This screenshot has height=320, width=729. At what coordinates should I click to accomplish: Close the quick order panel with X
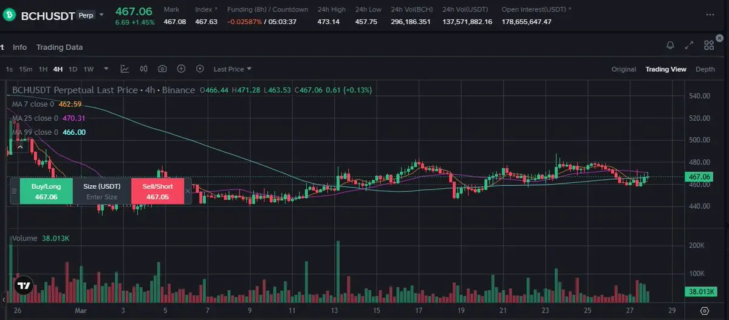coord(188,191)
